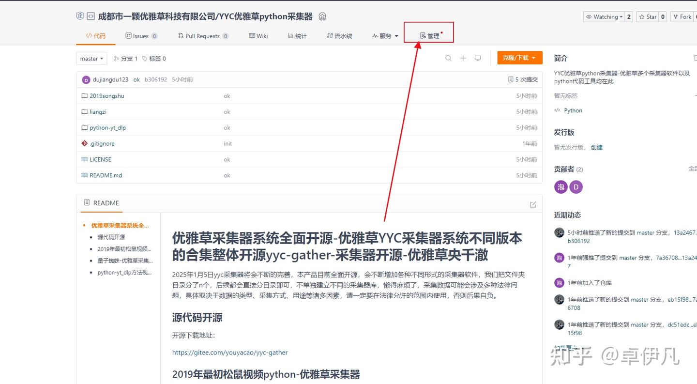Click the python-yt_dlp folder icon

(85, 127)
